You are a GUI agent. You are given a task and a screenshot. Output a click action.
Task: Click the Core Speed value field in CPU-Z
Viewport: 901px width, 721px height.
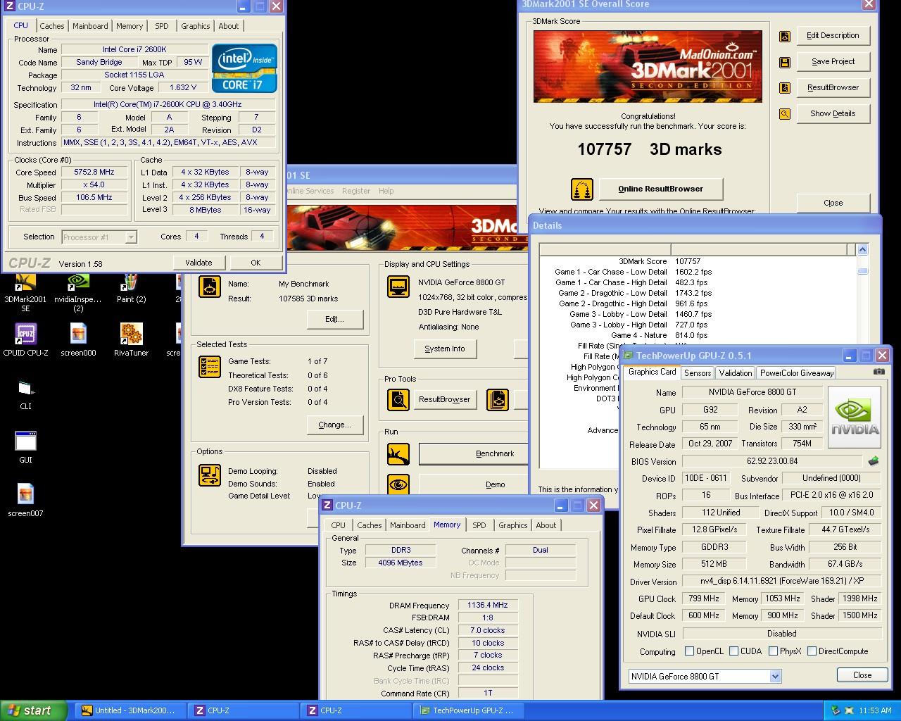(94, 173)
